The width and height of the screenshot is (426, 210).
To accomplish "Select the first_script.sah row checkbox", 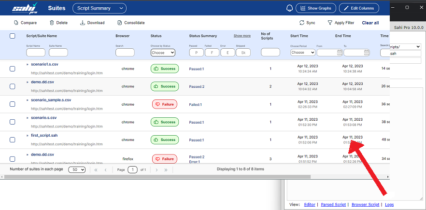I will (13, 140).
